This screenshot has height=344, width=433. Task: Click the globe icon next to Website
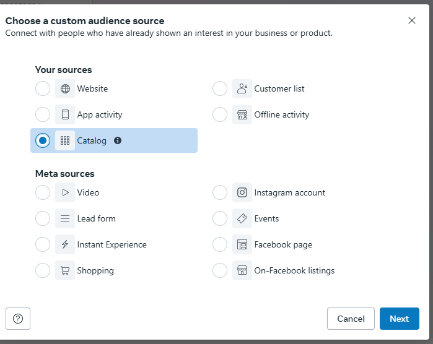[x=65, y=88]
